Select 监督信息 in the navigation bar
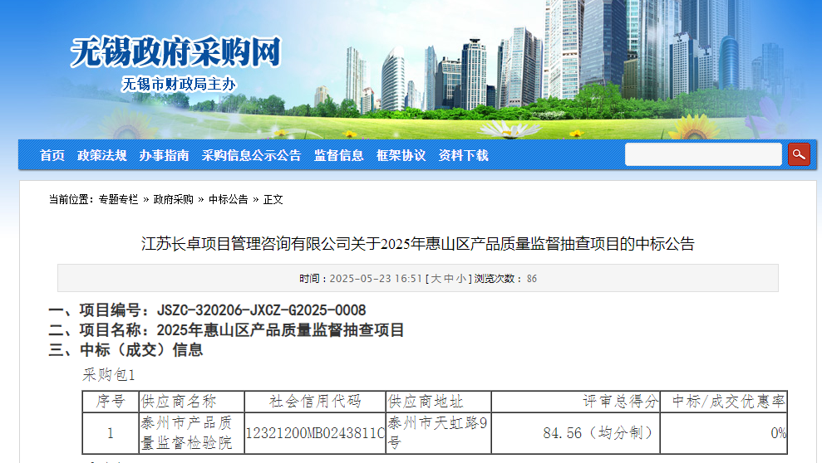This screenshot has width=822, height=463. coord(338,155)
